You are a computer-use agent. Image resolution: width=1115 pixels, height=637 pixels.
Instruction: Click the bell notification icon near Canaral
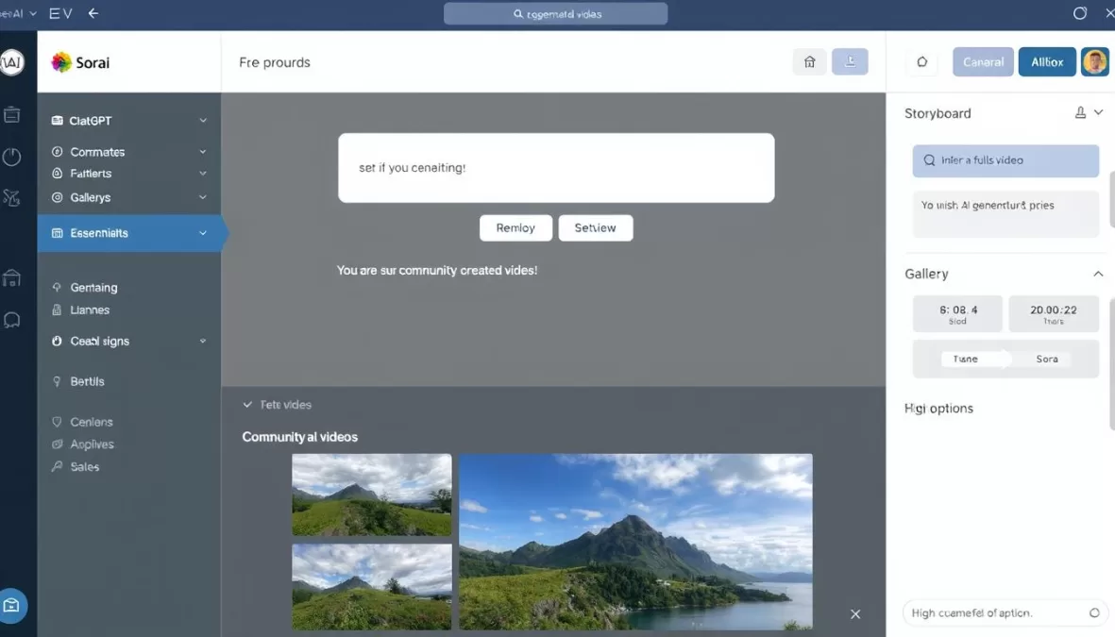pyautogui.click(x=921, y=60)
